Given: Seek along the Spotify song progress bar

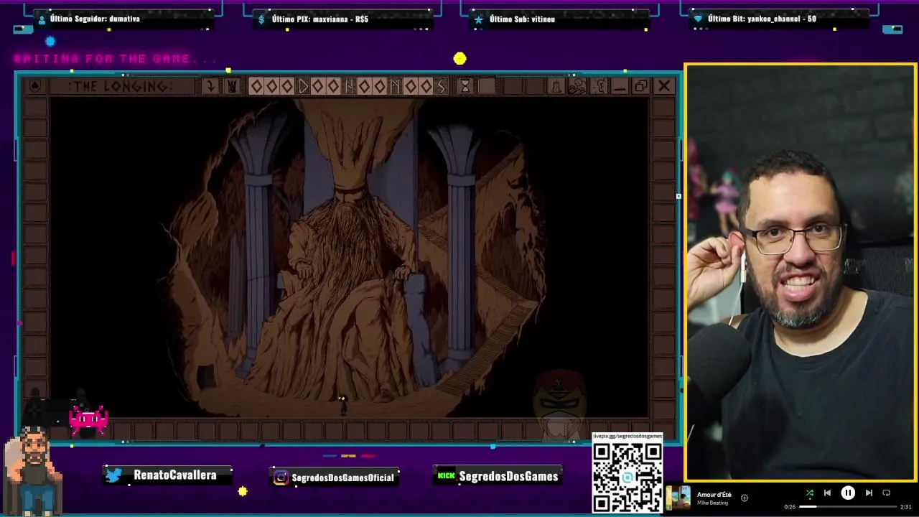Looking at the screenshot, I should tap(849, 507).
